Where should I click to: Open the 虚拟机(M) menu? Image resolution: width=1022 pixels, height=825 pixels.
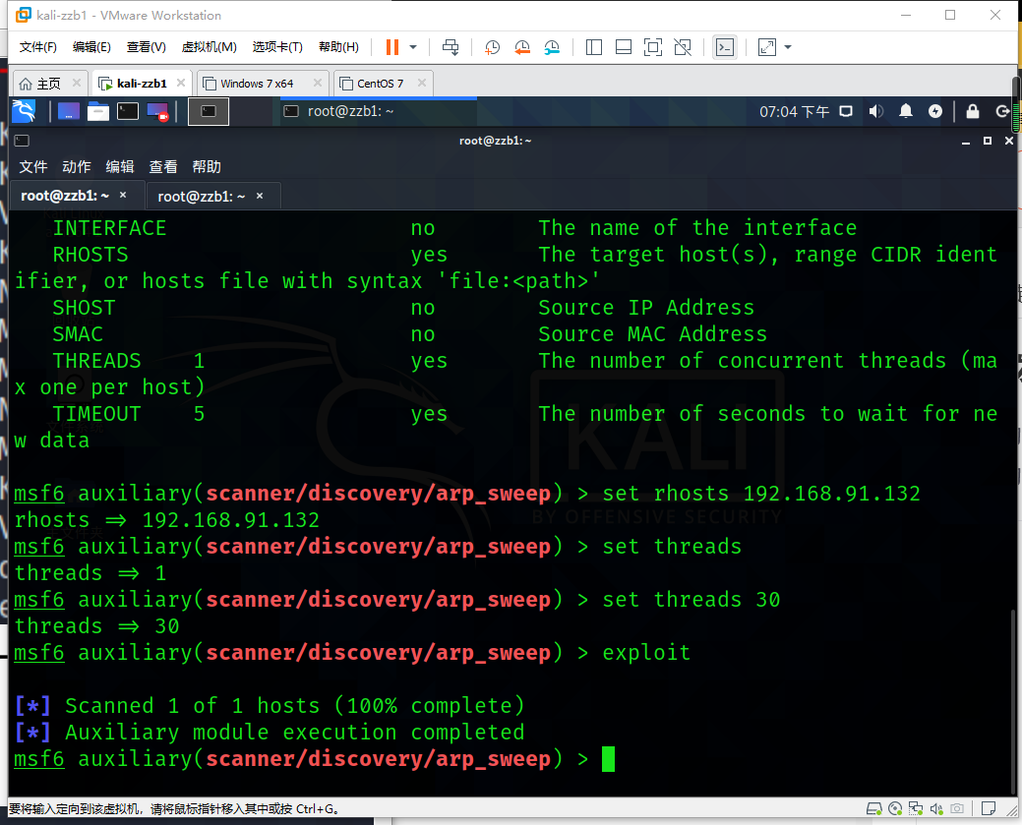(210, 46)
